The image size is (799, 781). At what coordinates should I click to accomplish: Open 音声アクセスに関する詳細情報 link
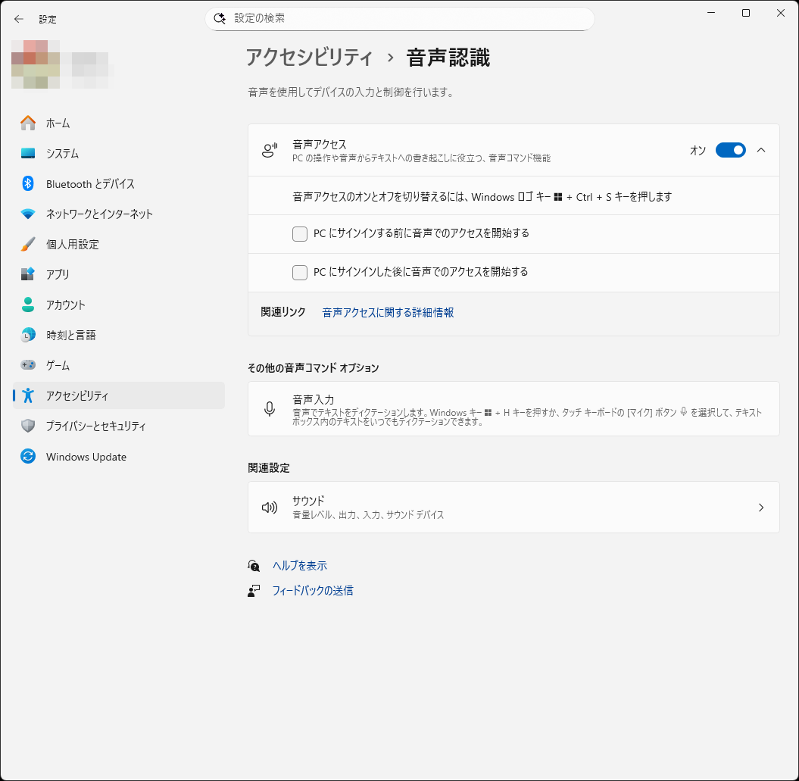387,312
